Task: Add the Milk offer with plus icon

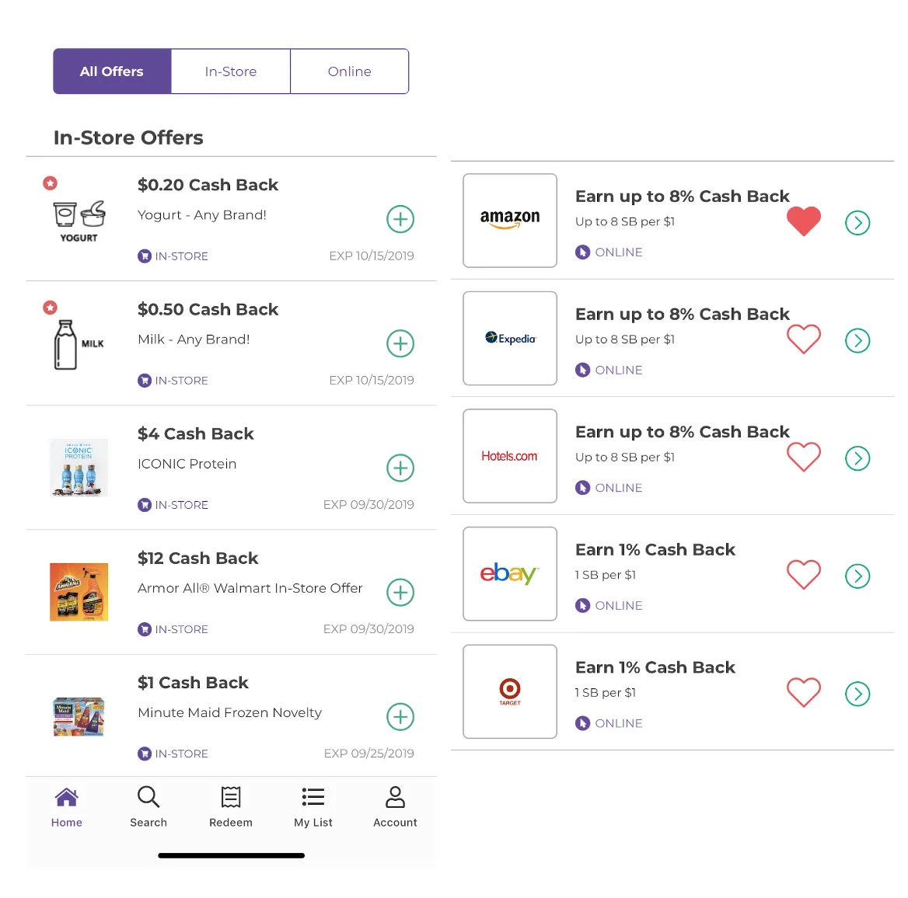Action: point(400,343)
